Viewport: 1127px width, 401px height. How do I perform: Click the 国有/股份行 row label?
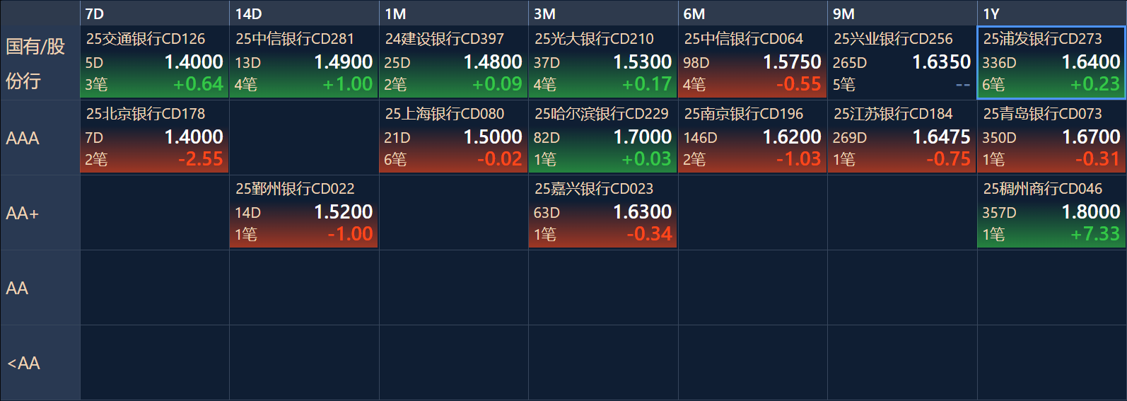point(40,63)
